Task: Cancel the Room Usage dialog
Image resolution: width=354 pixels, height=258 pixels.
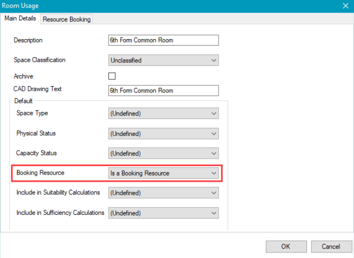Action: [x=331, y=246]
